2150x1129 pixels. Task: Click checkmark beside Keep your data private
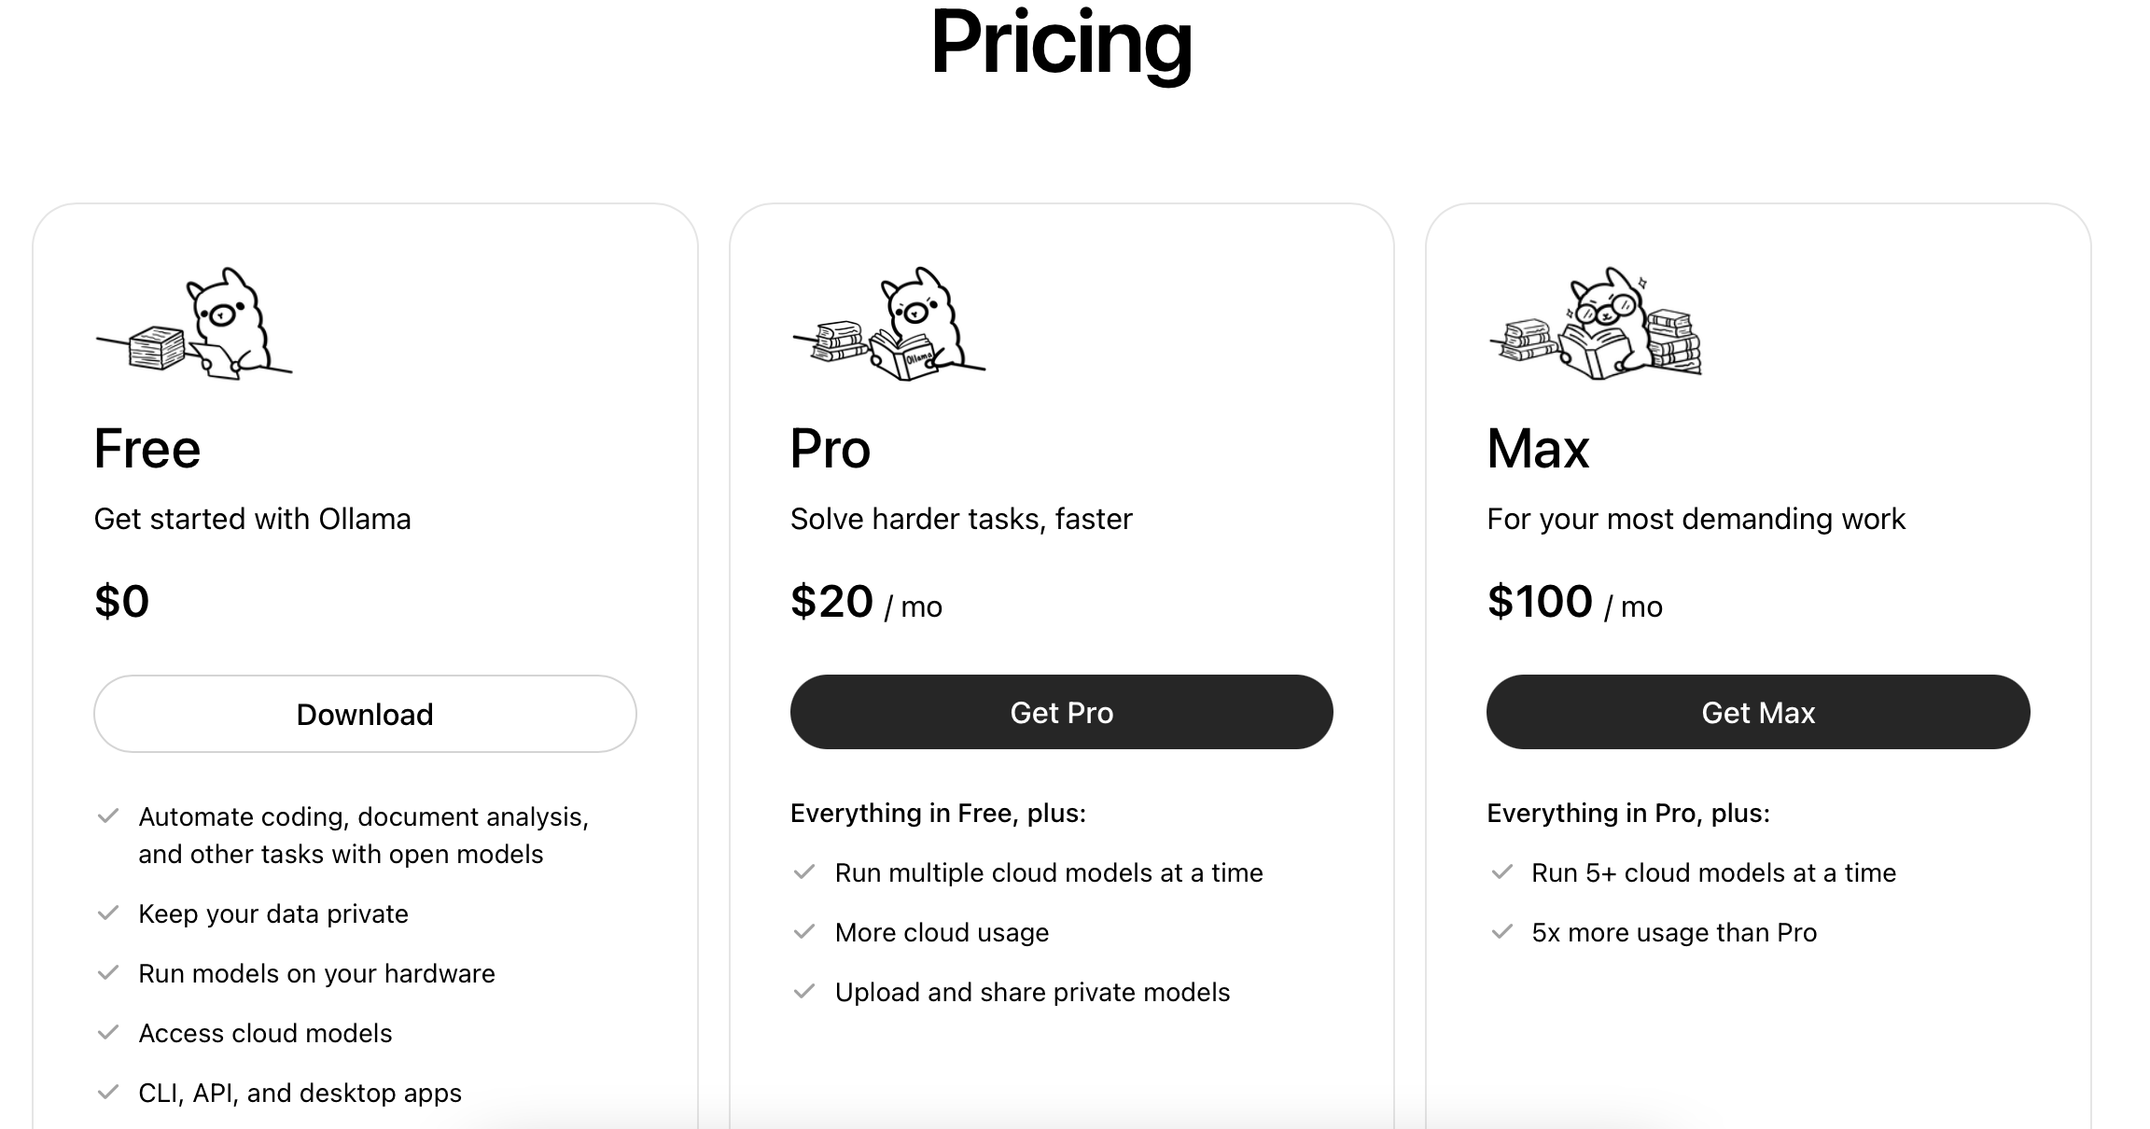pyautogui.click(x=108, y=913)
